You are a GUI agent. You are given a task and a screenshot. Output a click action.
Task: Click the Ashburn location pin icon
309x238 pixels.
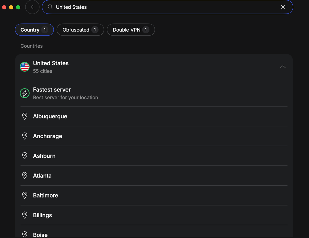(25, 156)
